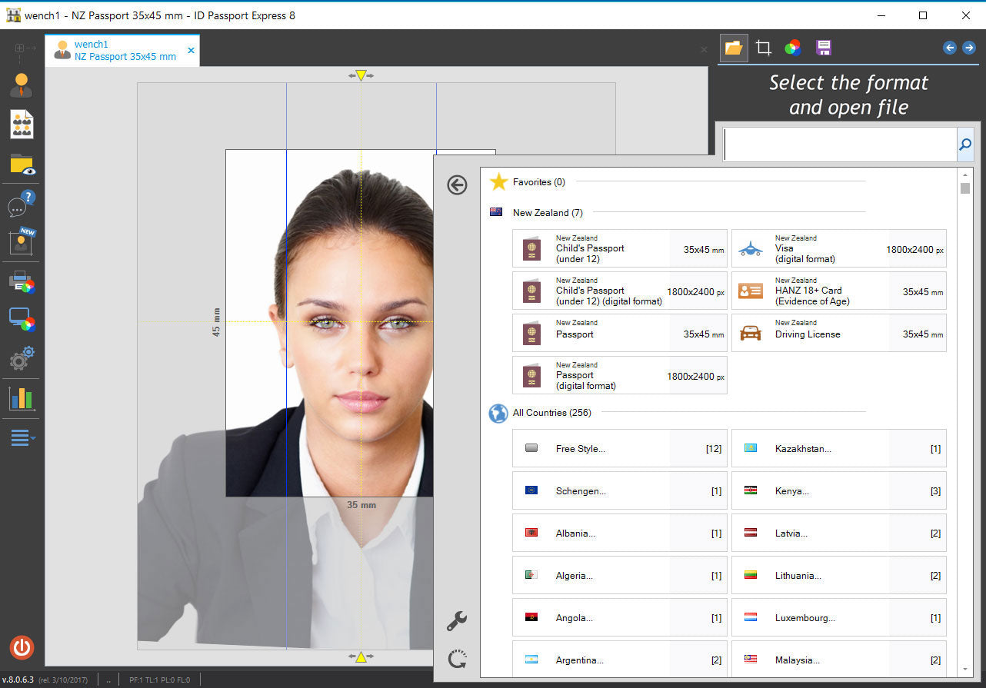
Task: Click the All Countries (256) header
Action: click(551, 413)
